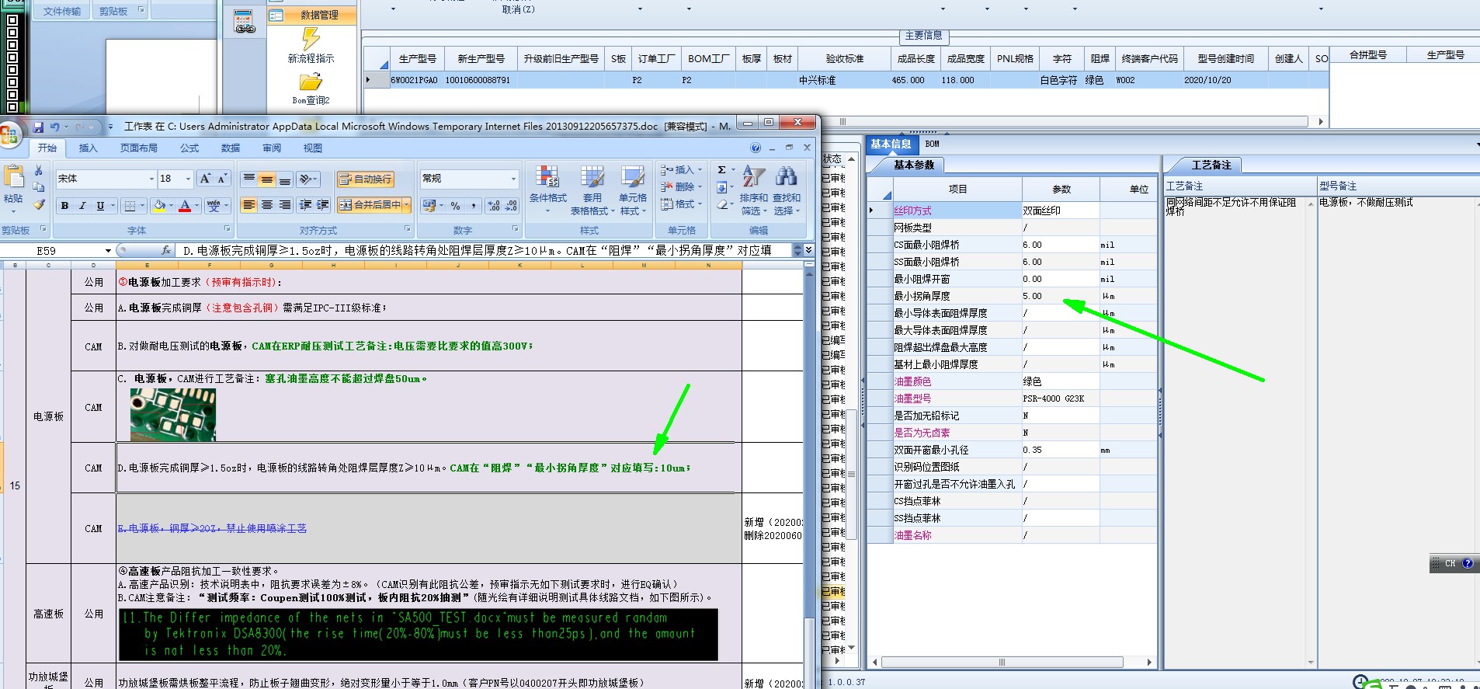The height and width of the screenshot is (689, 1480).
Task: Cut the selection with the scissors icon
Action: coord(38,171)
